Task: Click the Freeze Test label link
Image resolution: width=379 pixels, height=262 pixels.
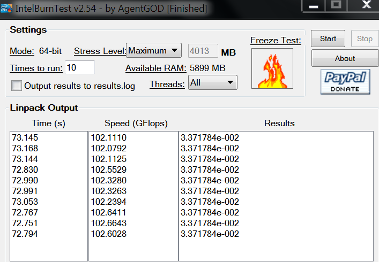Action: 276,41
